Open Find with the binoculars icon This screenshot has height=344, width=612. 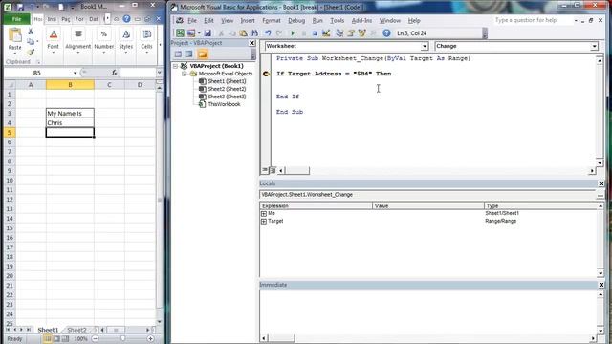[x=254, y=33]
